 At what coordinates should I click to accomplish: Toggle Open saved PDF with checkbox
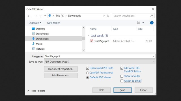(87, 68)
